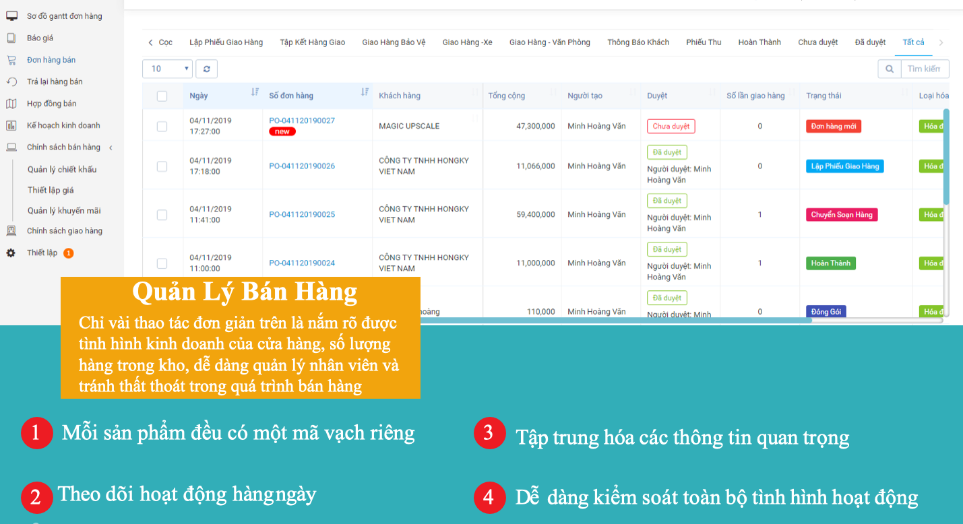The image size is (963, 524).
Task: Click the Thiết lập gear icon
Action: 11,253
